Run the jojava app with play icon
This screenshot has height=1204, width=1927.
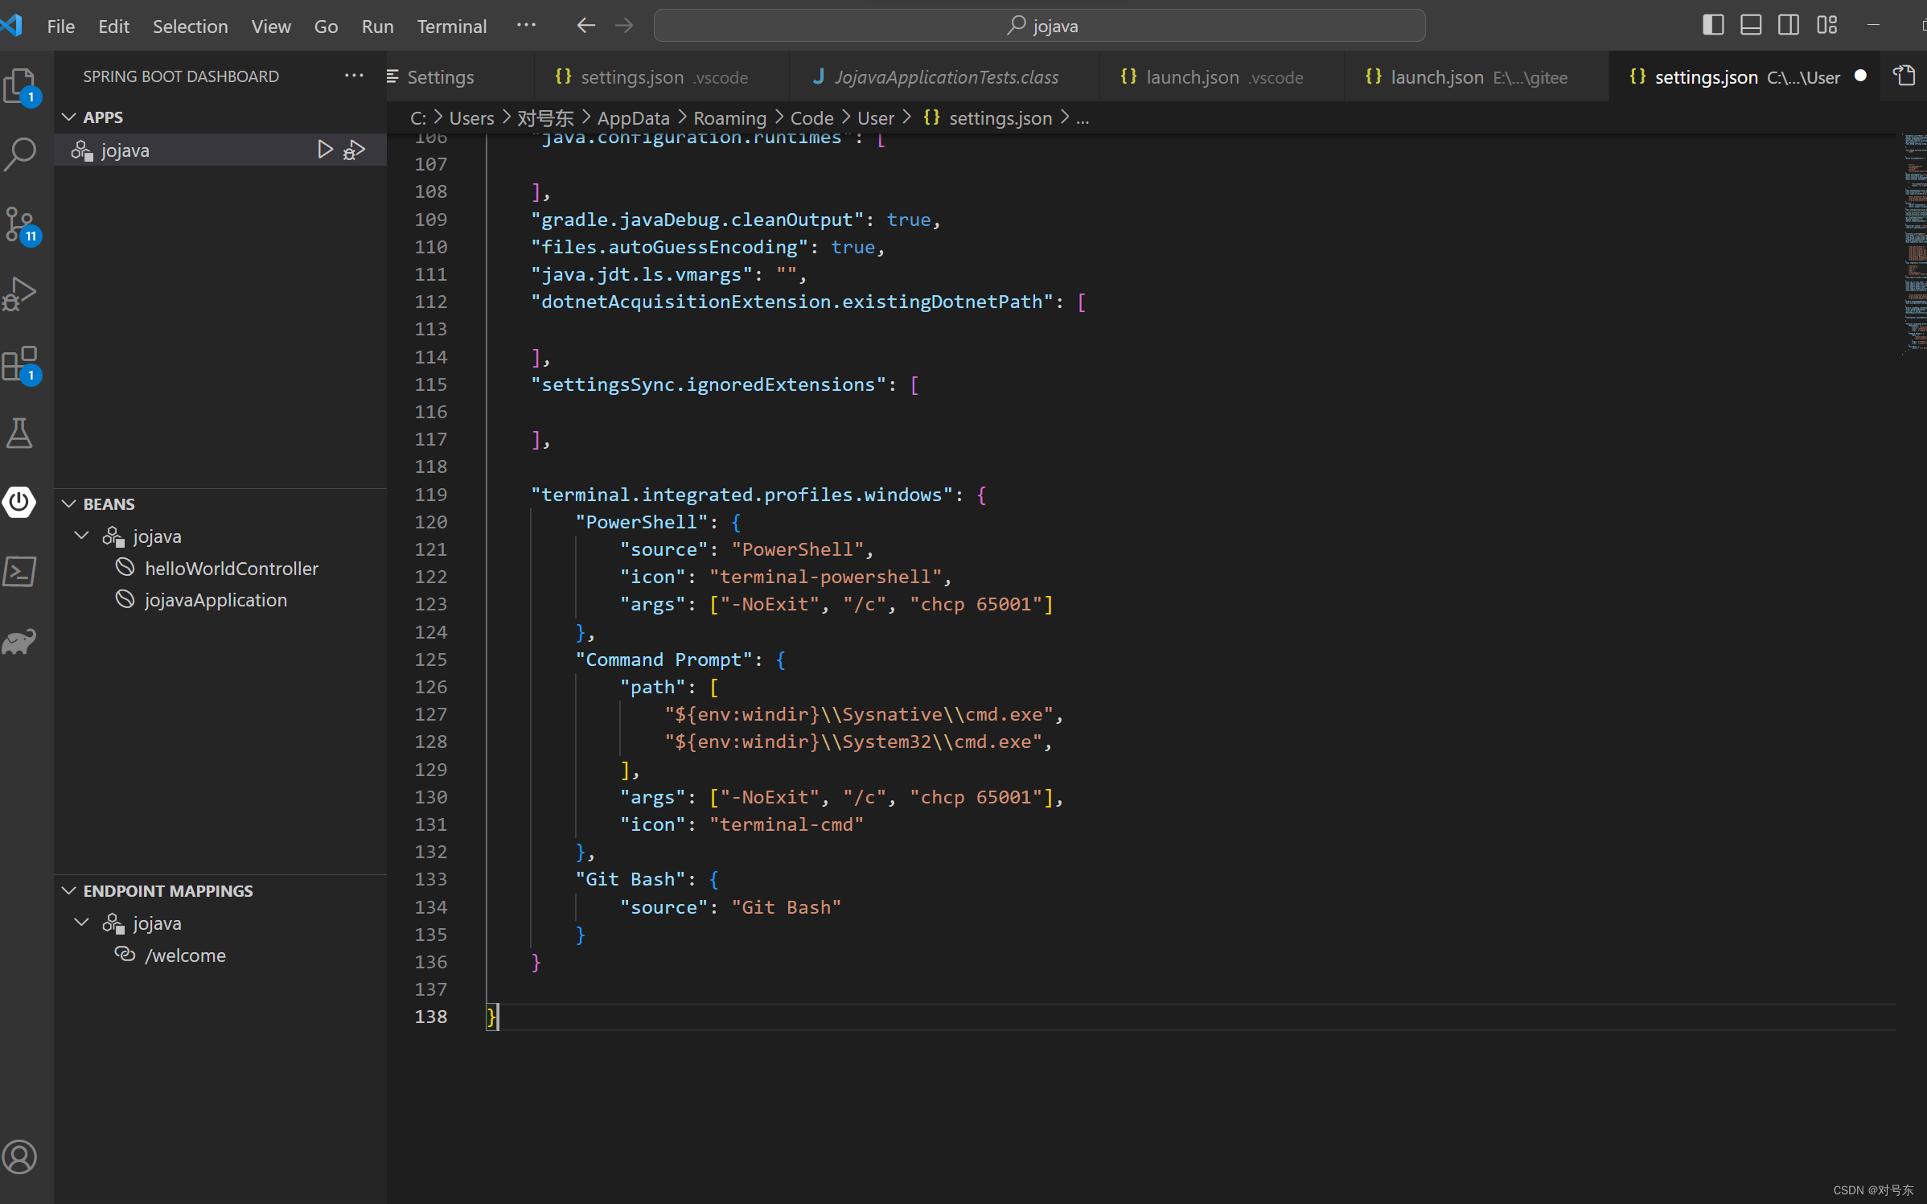click(x=324, y=150)
